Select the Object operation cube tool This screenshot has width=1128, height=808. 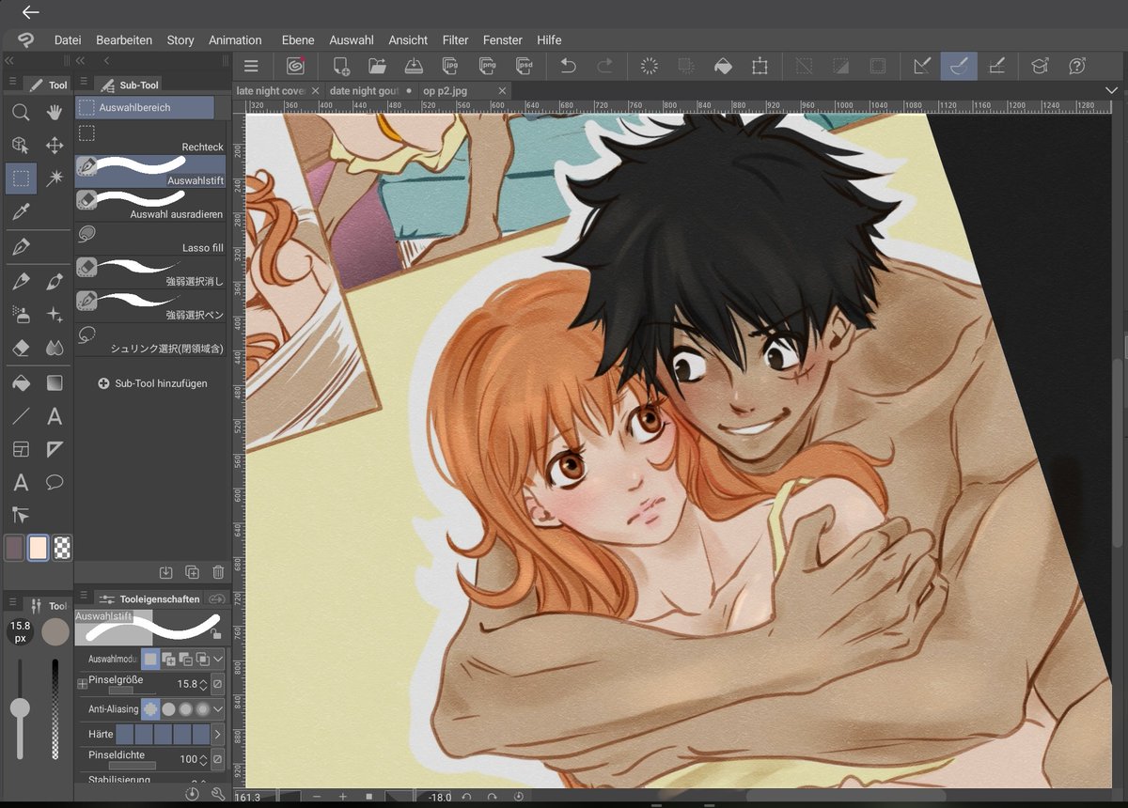(x=21, y=145)
